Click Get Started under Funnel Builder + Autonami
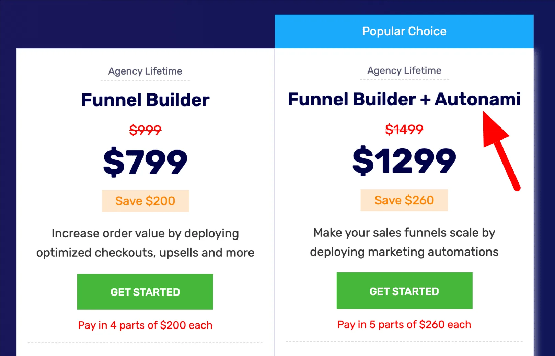Screen dimensions: 555x356 404,291
